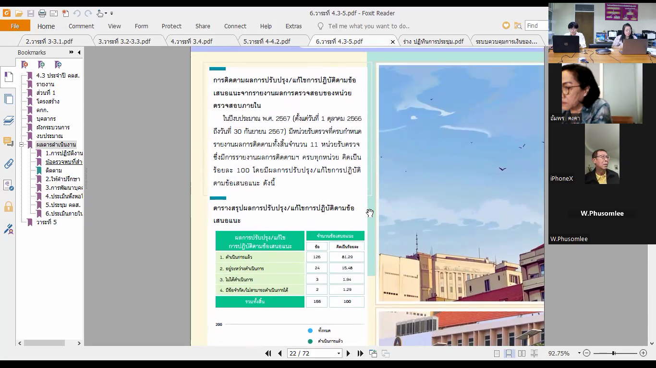Switch to the View ribbon tab
Screen dimensions: 656x368
[114, 26]
